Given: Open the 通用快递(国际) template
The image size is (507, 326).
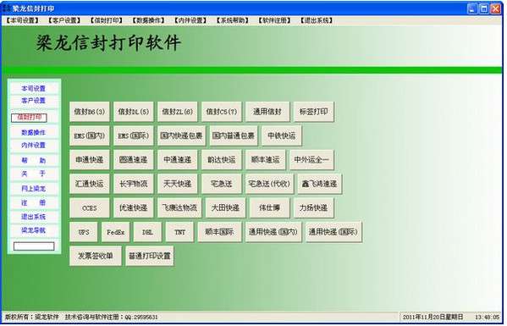Looking at the screenshot, I should [x=333, y=232].
